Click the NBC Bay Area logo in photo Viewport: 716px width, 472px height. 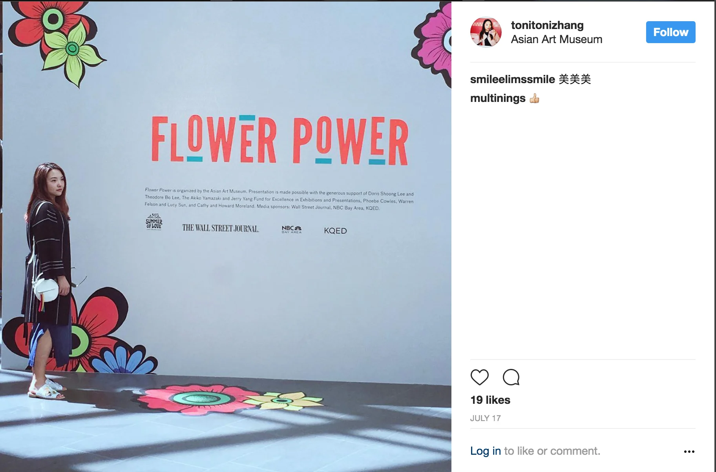(x=292, y=229)
